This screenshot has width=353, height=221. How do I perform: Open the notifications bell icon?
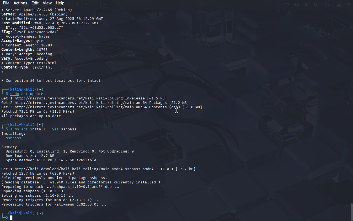pyautogui.click(x=306, y=5)
